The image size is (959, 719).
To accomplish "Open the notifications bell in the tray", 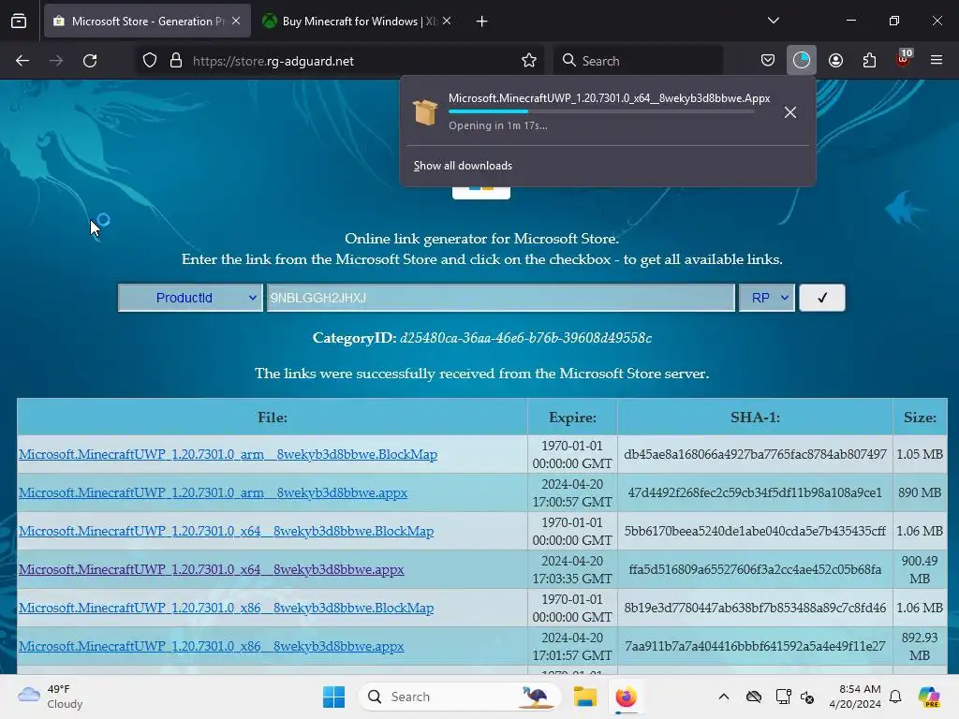I will tap(895, 697).
